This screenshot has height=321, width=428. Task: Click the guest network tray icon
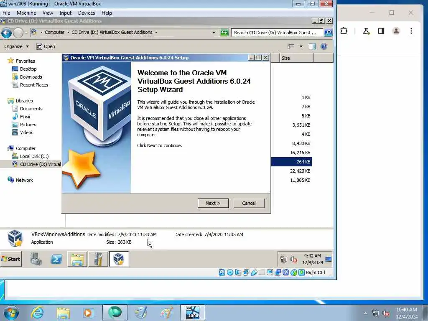coord(284,259)
